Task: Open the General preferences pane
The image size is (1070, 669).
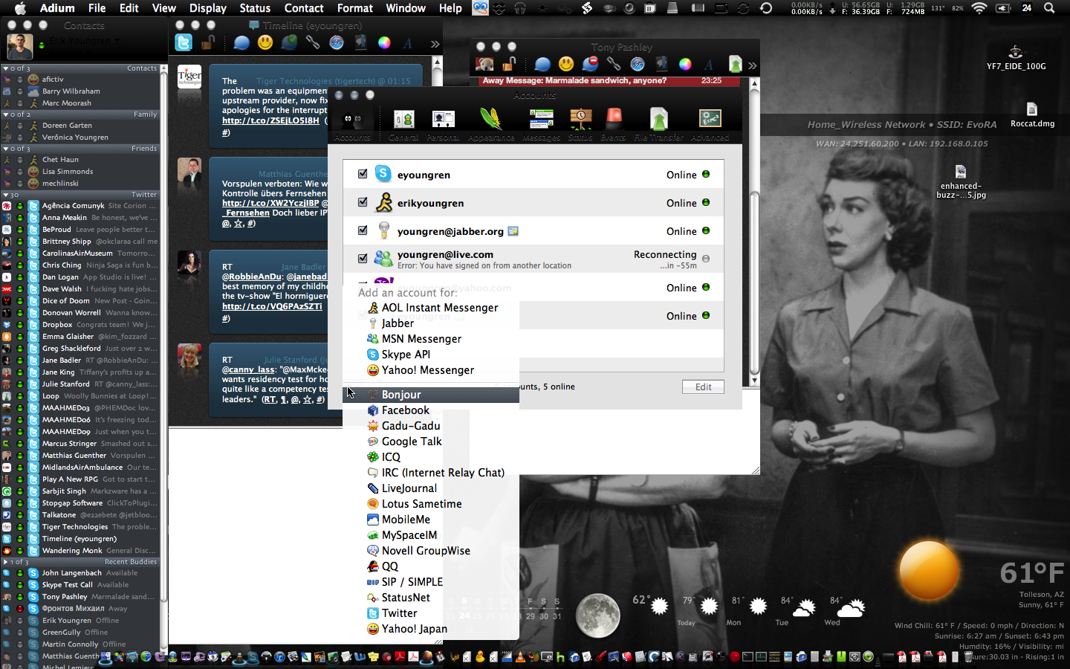Action: (403, 124)
